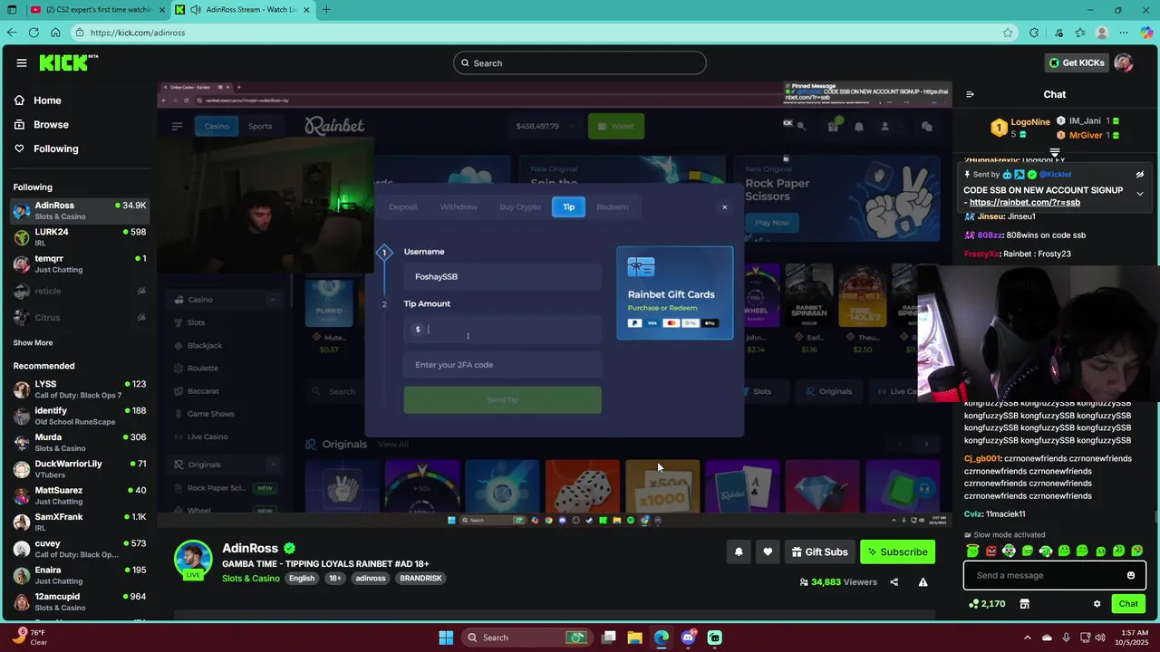Screen dimensions: 1160x652
Task: Open recommended channel DuckWarriorLily
Action: (79, 469)
